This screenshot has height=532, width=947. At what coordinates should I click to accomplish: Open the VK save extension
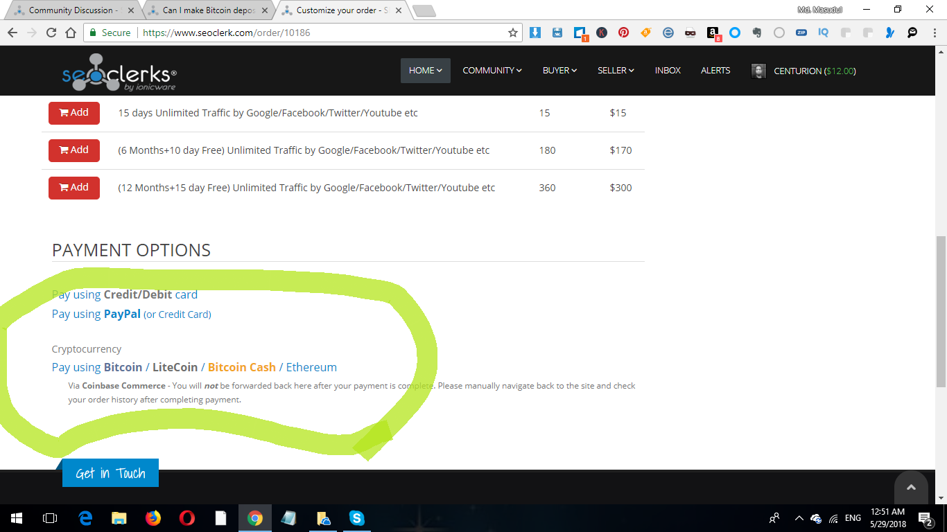tap(557, 33)
